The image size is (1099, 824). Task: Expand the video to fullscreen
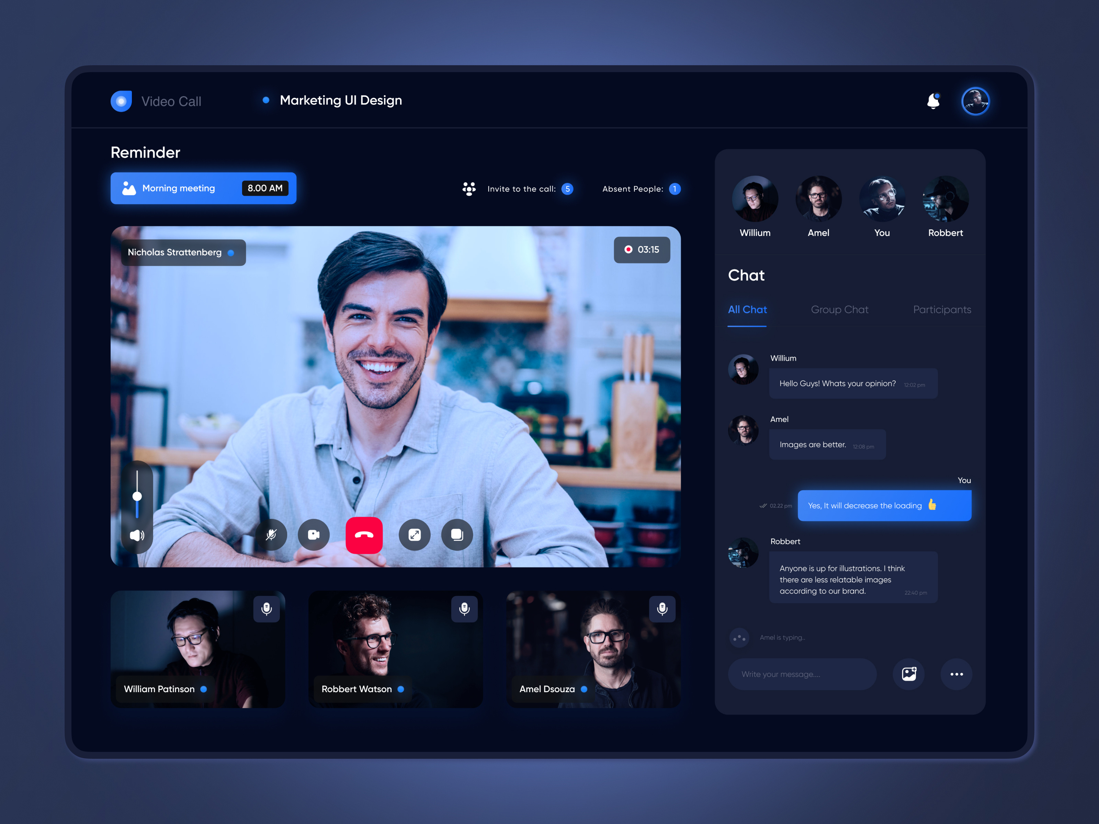(x=415, y=535)
